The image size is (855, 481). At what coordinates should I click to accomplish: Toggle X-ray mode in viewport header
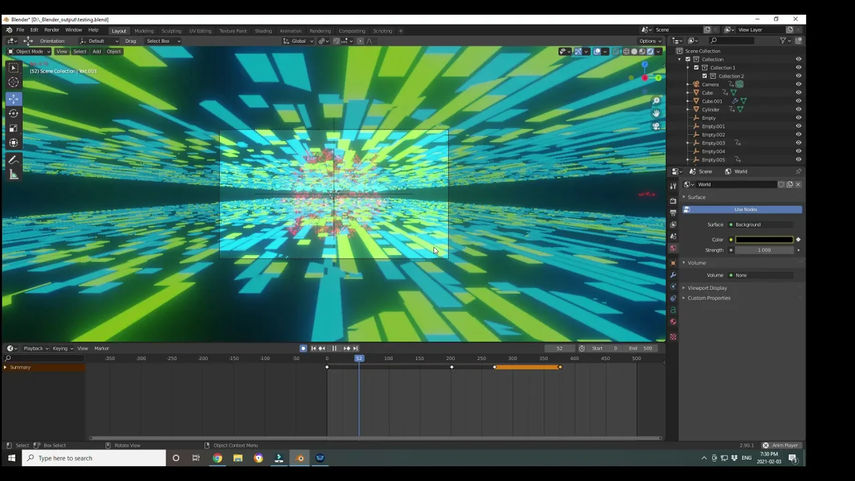[x=615, y=51]
